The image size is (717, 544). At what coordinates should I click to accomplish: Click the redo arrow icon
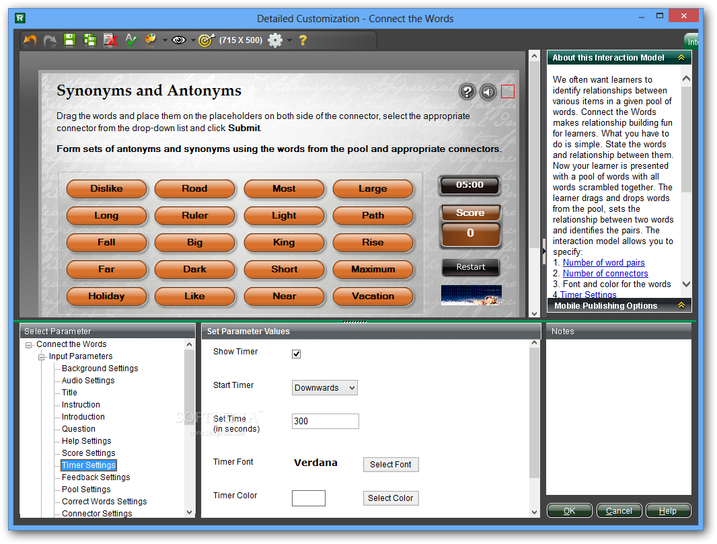click(x=49, y=40)
